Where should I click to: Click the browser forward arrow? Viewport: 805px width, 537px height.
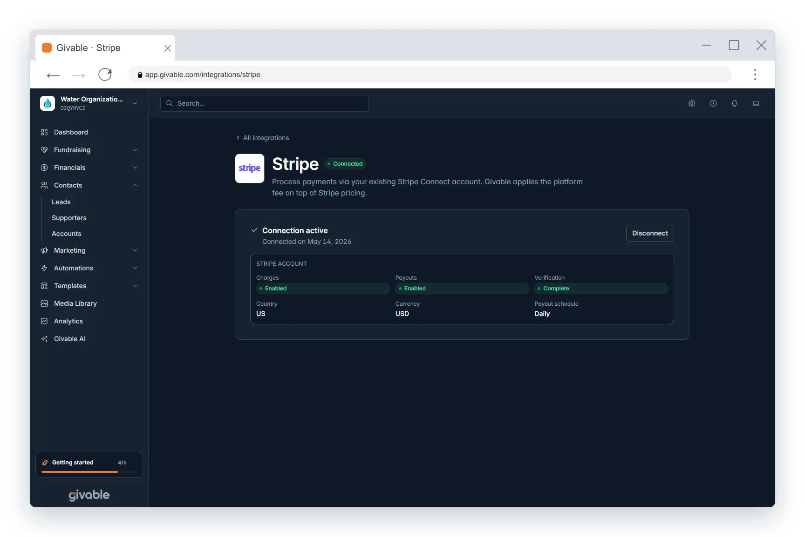click(79, 75)
